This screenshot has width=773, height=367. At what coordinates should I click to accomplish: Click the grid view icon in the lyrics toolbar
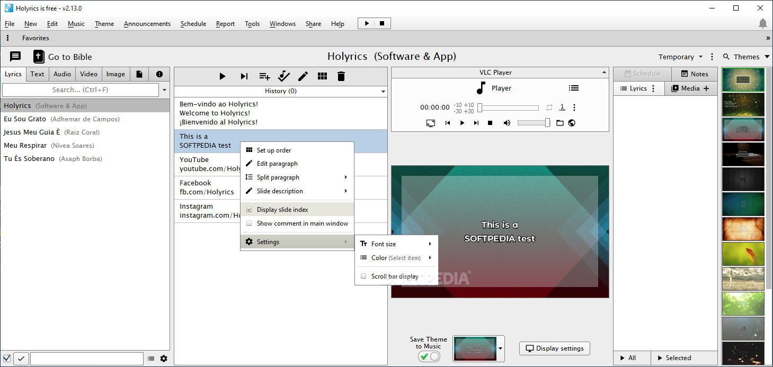(322, 76)
